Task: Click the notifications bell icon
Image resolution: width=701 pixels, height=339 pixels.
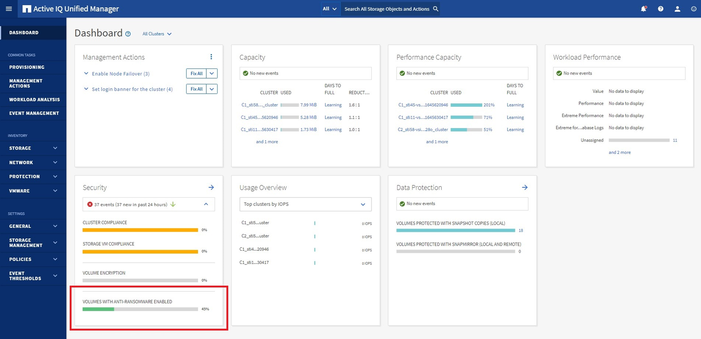Action: [643, 9]
